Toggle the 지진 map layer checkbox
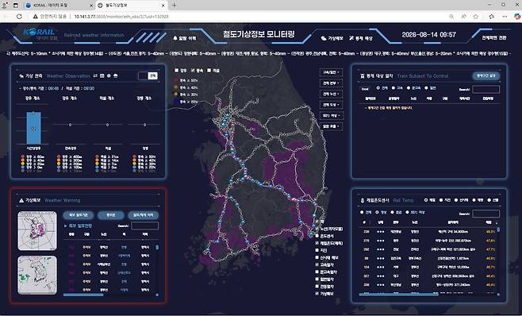Image resolution: width=522 pixels, height=316 pixels. tap(317, 250)
